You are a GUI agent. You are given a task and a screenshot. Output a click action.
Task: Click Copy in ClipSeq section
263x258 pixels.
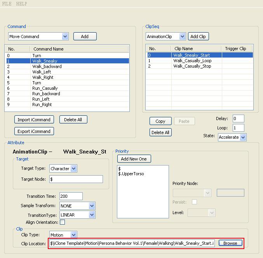click(x=160, y=121)
